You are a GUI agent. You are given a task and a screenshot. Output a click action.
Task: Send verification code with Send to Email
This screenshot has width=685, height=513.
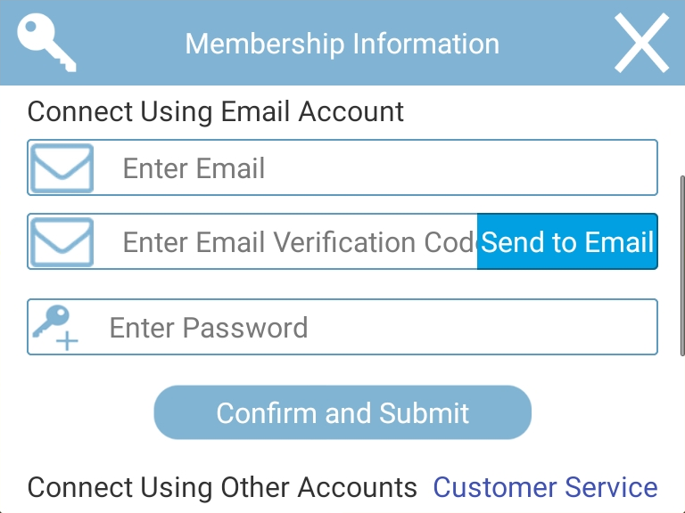pyautogui.click(x=567, y=241)
